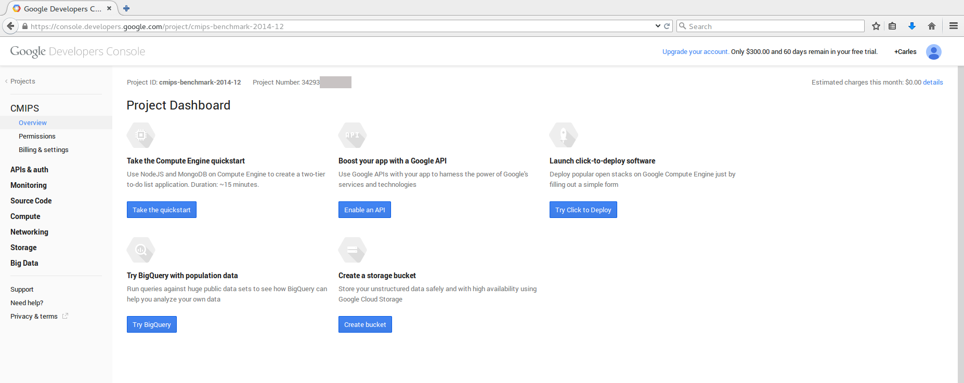Screen dimensions: 964x383
Task: Click the Google Developers Console logo
Action: (77, 51)
